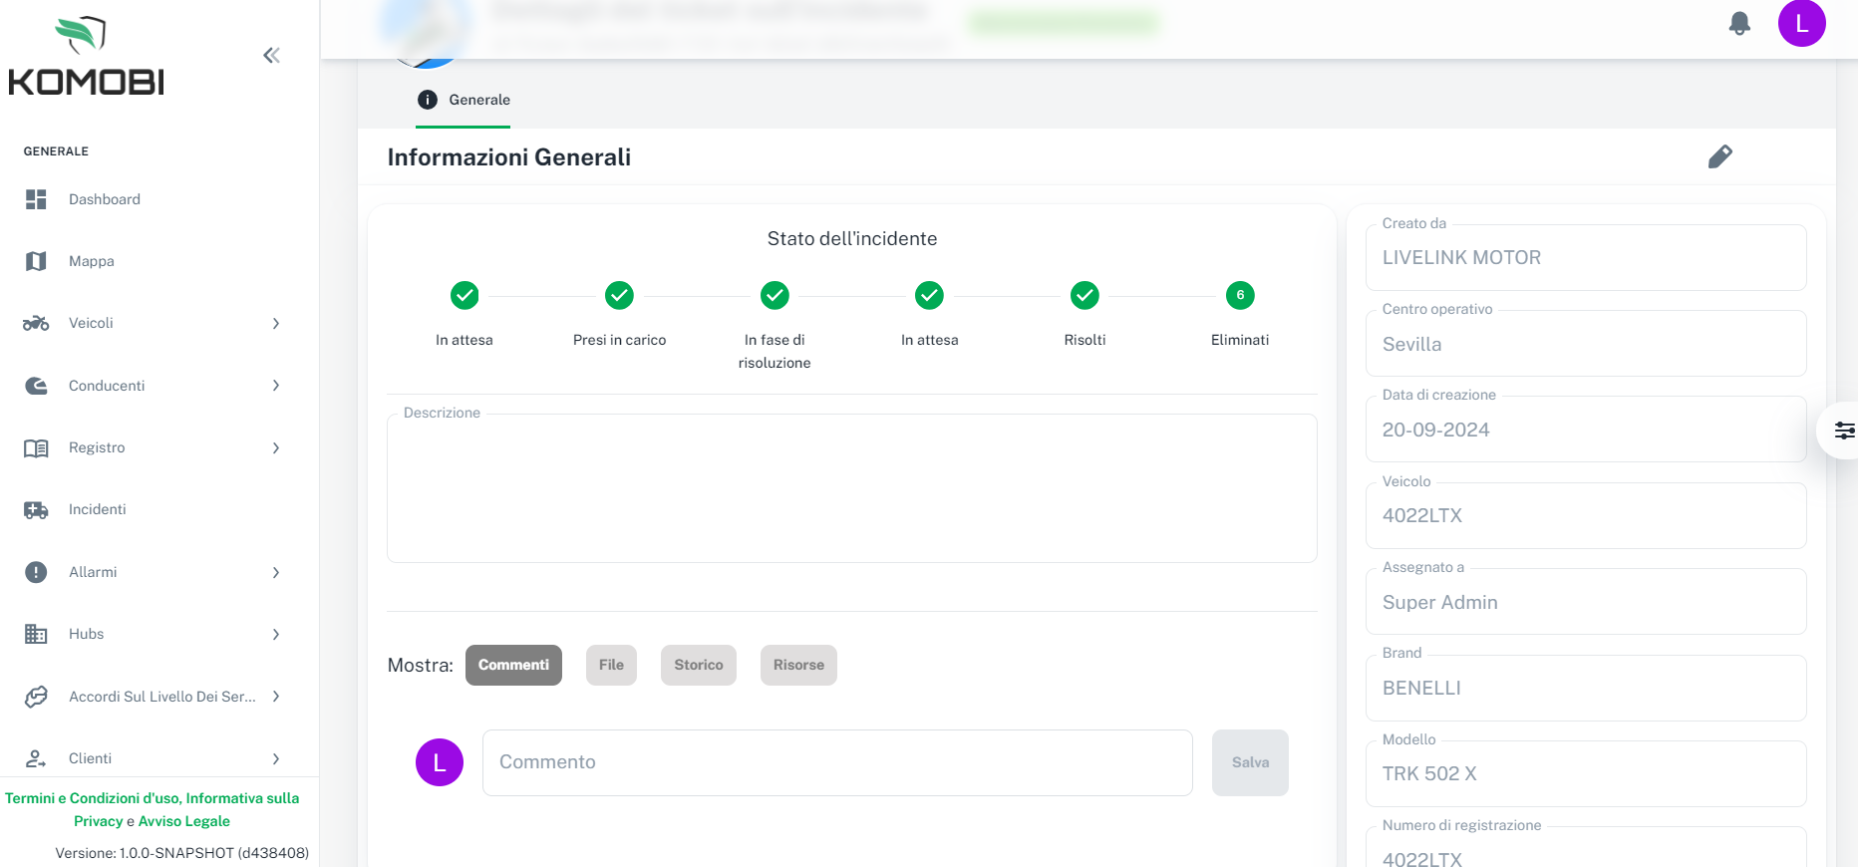Image resolution: width=1858 pixels, height=867 pixels.
Task: Select the Presi in carico status step
Action: pyautogui.click(x=619, y=296)
